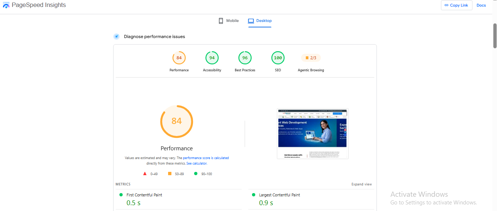Open the See calculator link
The image size is (497, 211).
click(x=197, y=163)
